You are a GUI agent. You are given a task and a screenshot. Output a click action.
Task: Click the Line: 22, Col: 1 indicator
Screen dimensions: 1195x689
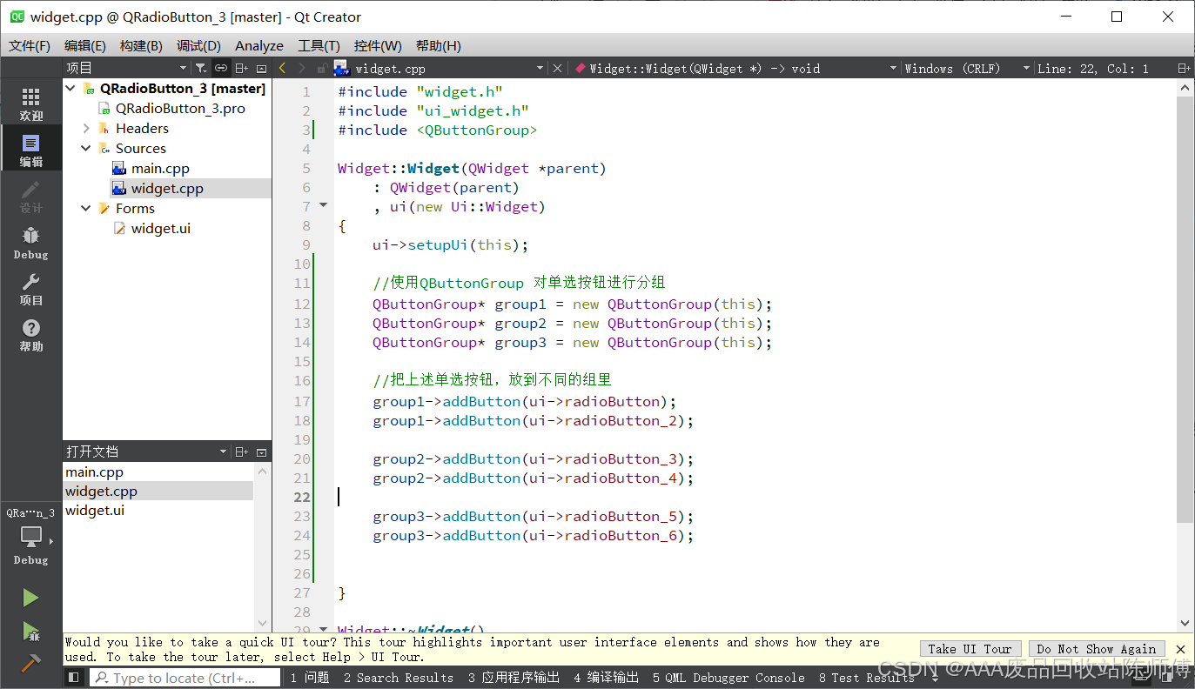(1092, 68)
